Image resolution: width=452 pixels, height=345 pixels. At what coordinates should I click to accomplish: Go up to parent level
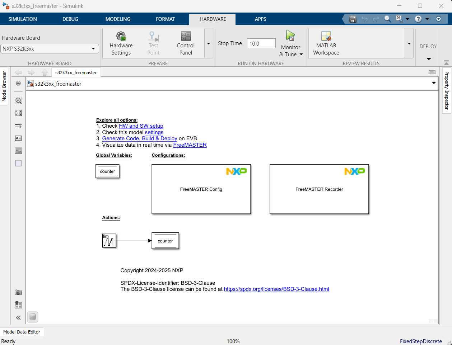pyautogui.click(x=45, y=72)
